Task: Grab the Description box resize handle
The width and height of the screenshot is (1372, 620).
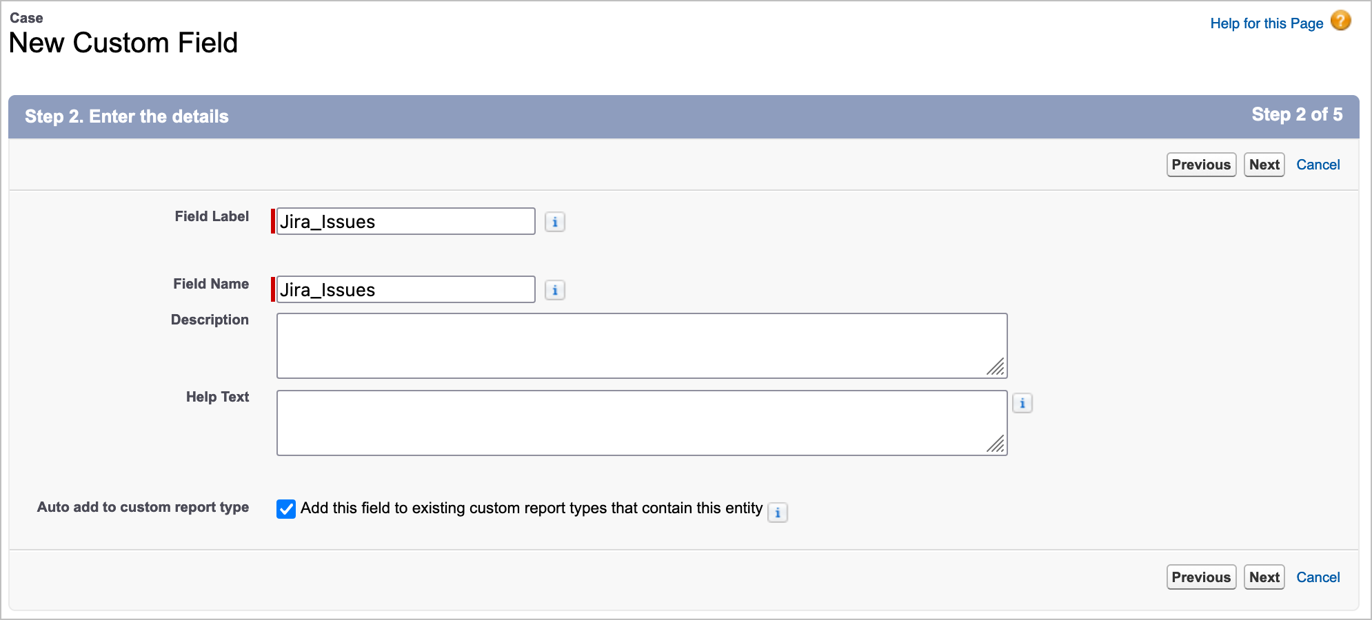Action: (x=996, y=367)
